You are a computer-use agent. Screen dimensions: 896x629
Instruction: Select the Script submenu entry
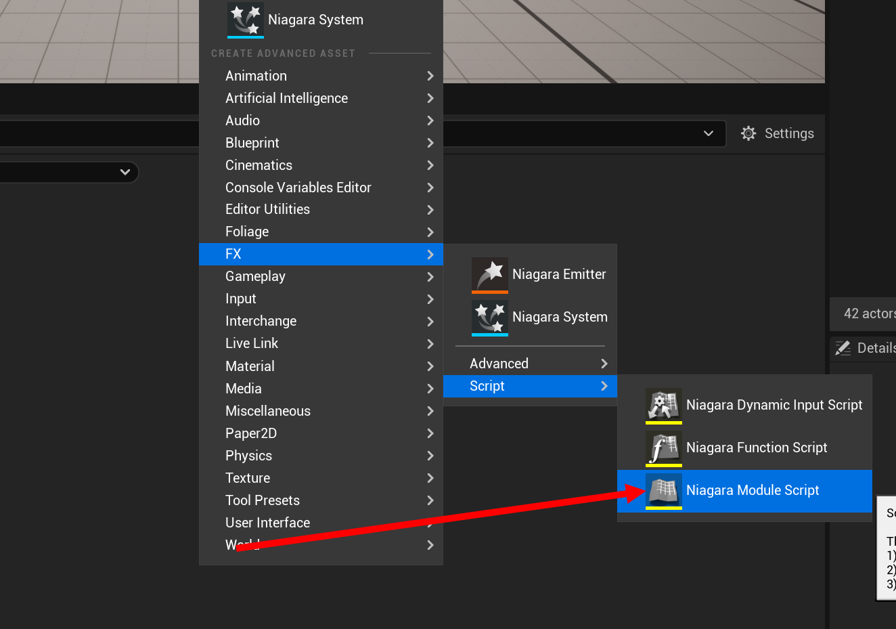tap(530, 386)
